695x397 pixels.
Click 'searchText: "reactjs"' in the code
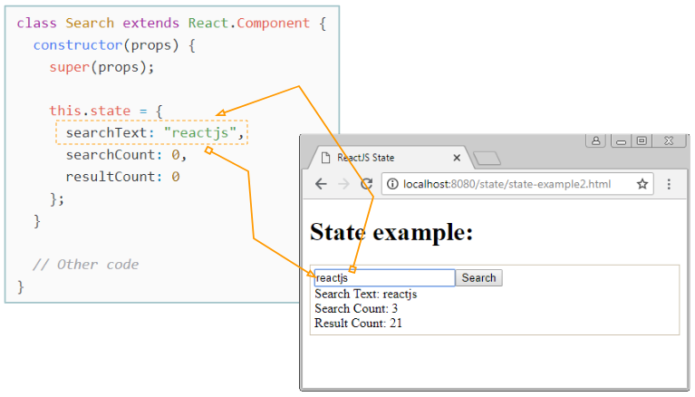click(x=155, y=132)
